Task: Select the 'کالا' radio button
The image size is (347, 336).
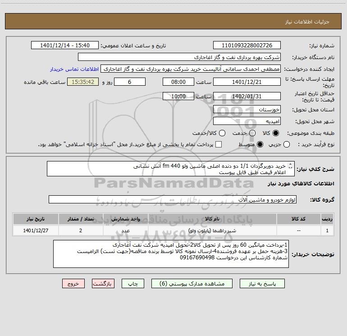Action: point(276,133)
